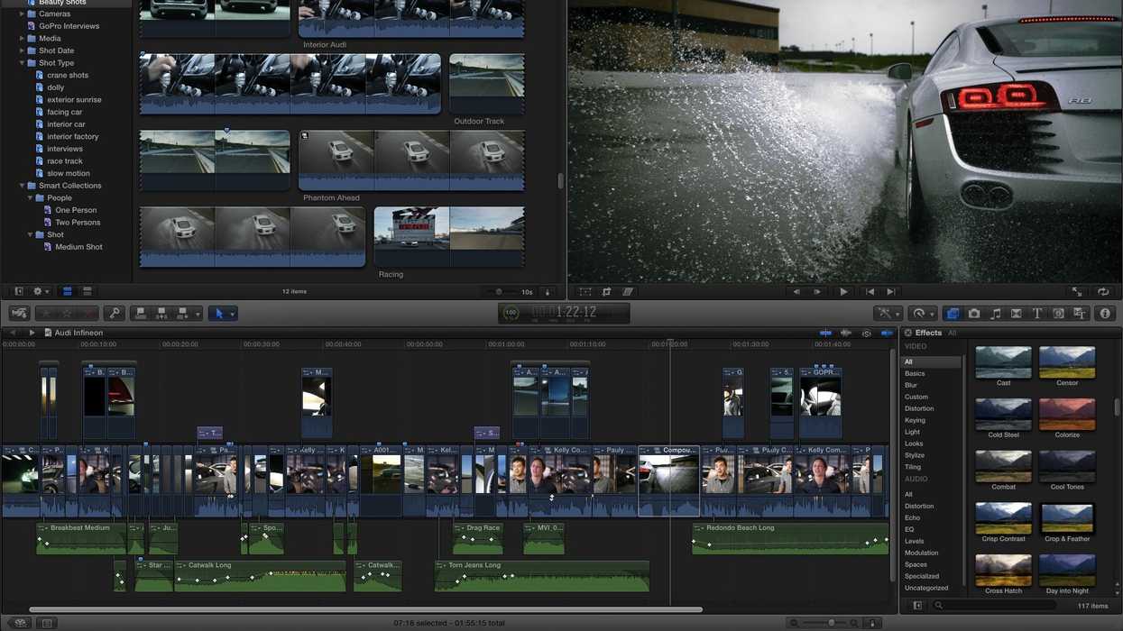Choose the Colorize effect thumbnail
The height and width of the screenshot is (631, 1123).
(x=1067, y=414)
